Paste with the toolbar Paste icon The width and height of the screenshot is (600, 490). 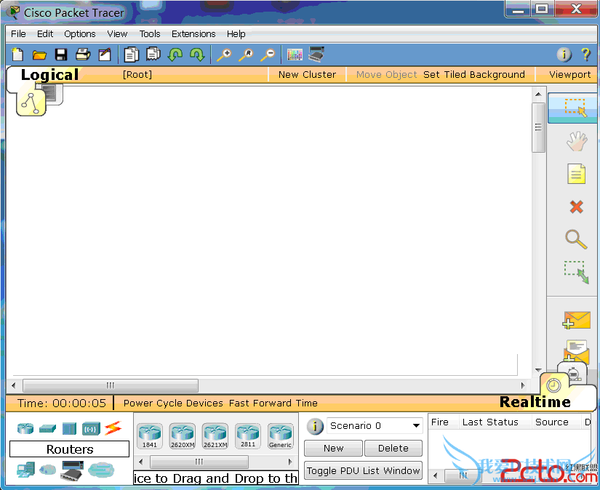click(x=153, y=55)
